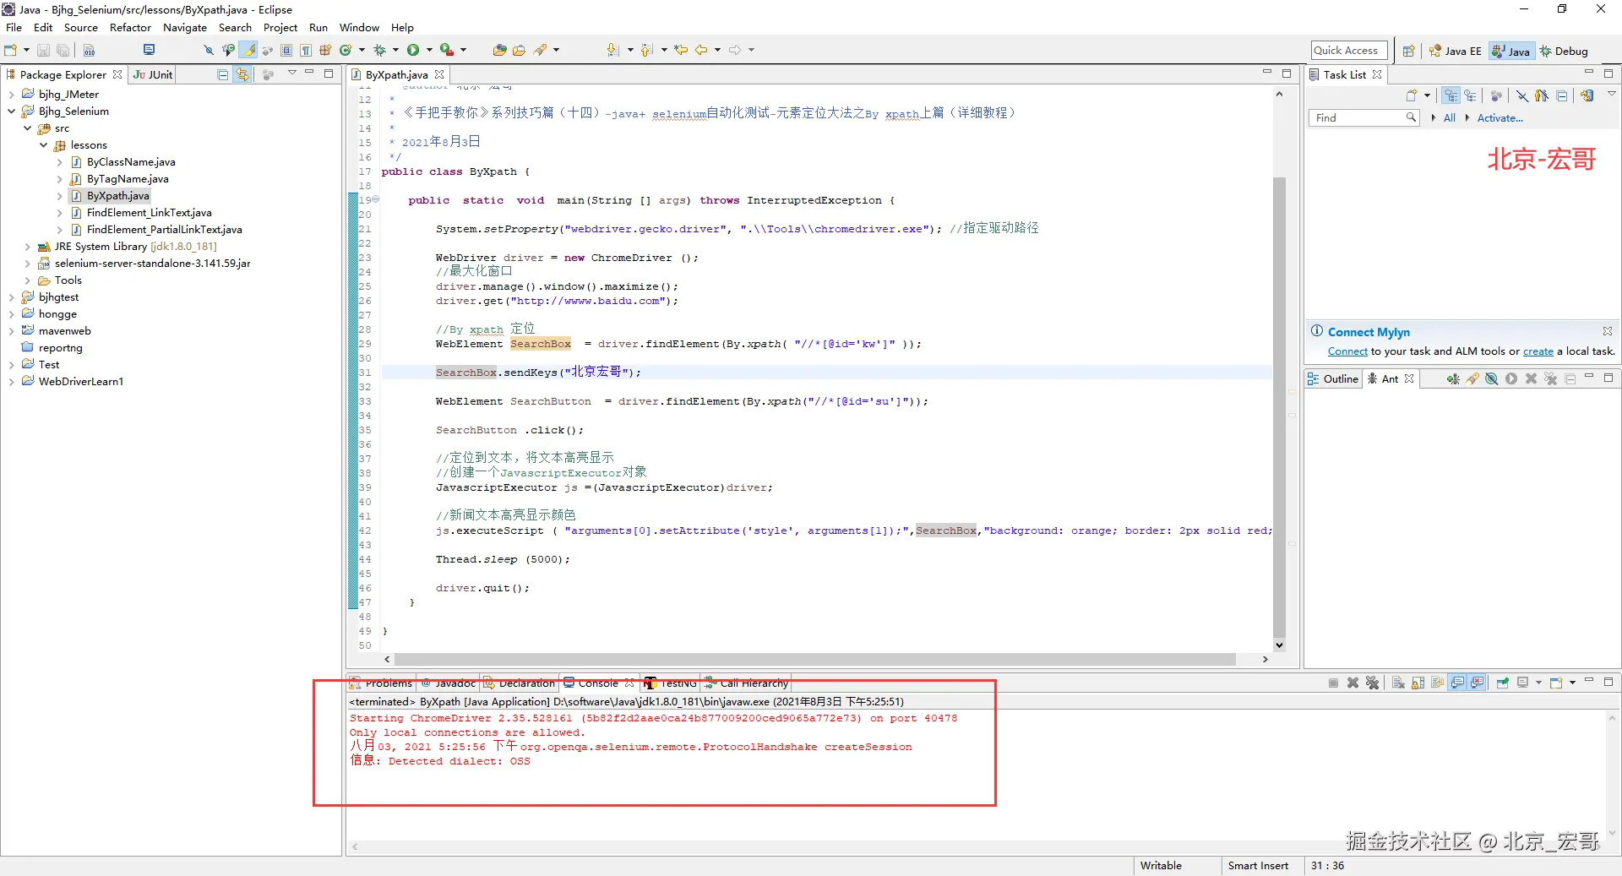
Task: Switch to the Debug perspective
Action: [1564, 51]
